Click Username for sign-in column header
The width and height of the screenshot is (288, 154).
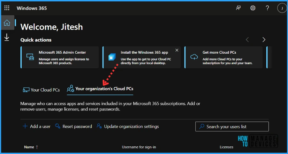pyautogui.click(x=139, y=147)
